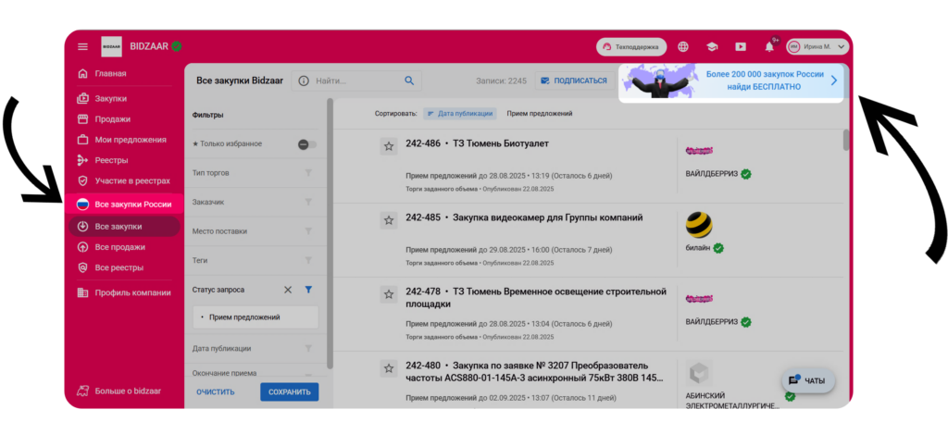This screenshot has width=948, height=422.
Task: Go to Профиль компании in sidebar
Action: tap(132, 292)
